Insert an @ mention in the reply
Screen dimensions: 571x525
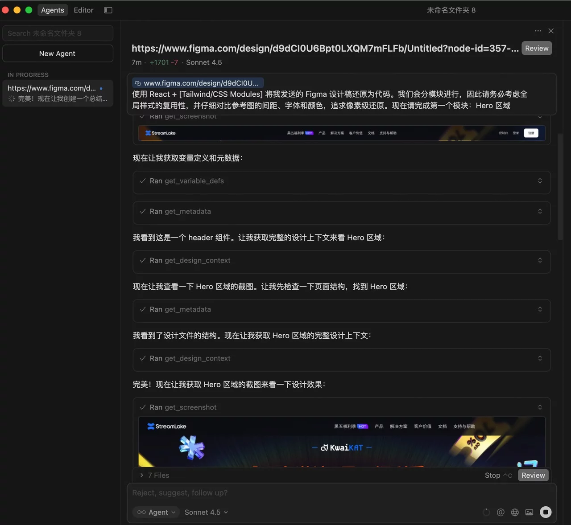pyautogui.click(x=501, y=512)
